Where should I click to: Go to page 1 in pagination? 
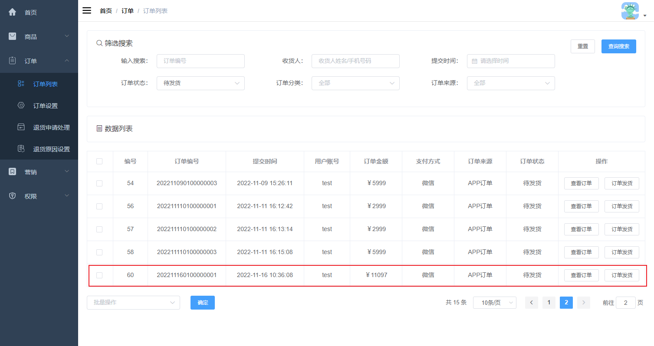coord(549,303)
